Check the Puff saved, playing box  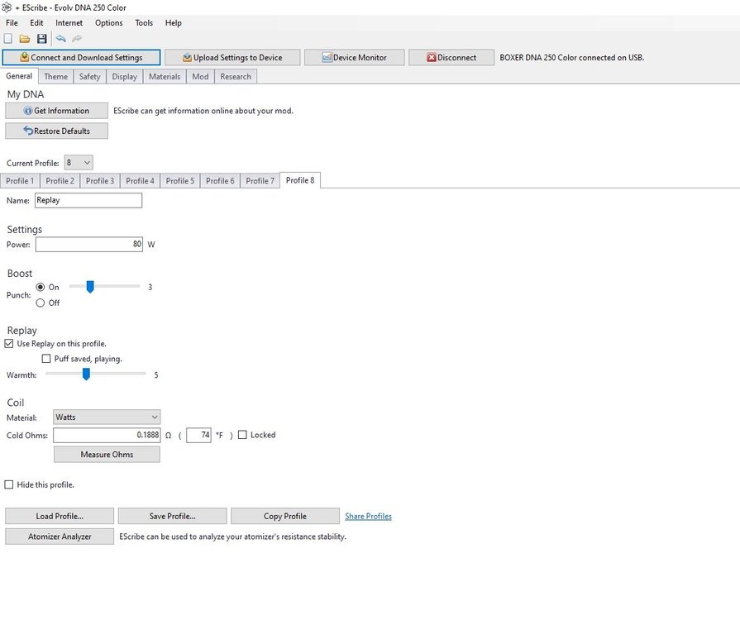(46, 359)
